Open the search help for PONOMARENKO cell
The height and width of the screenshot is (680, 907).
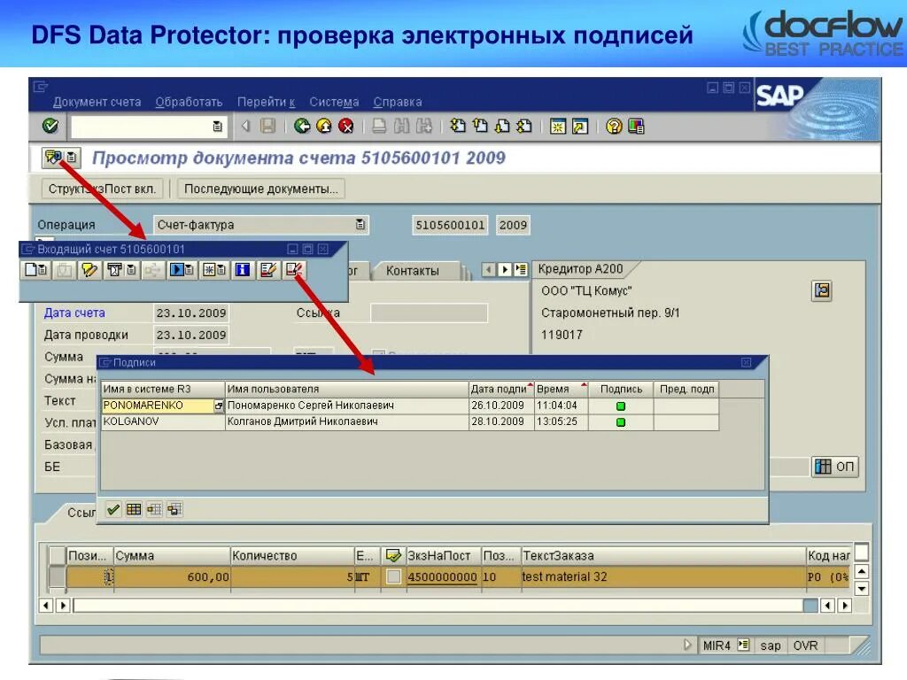tap(219, 406)
